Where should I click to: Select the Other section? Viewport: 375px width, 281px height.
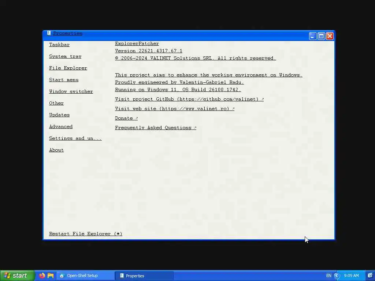pyautogui.click(x=56, y=103)
